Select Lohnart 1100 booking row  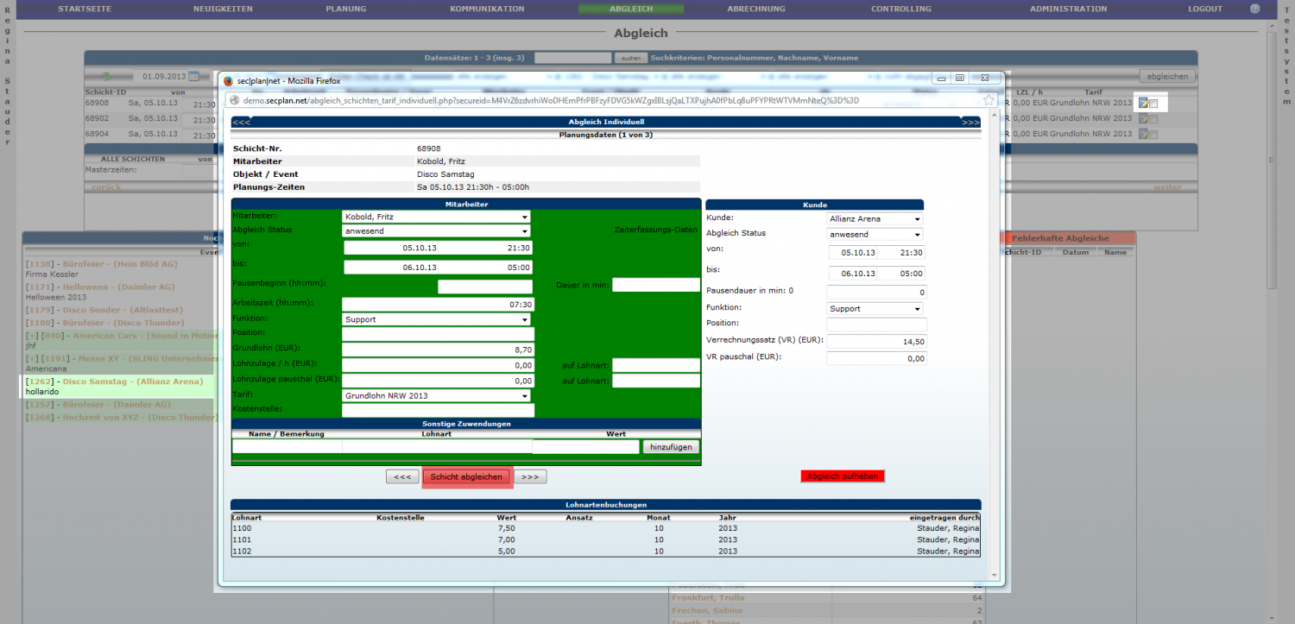(606, 528)
